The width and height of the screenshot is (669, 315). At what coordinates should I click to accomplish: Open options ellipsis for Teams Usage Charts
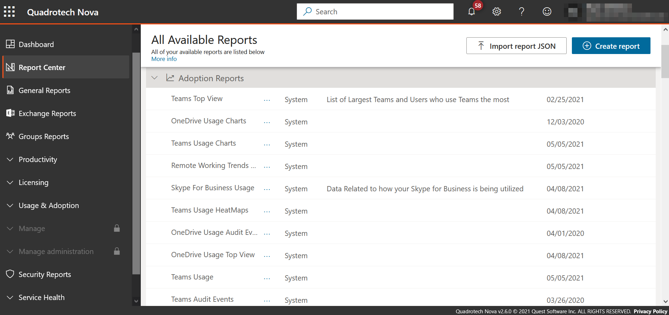click(267, 145)
